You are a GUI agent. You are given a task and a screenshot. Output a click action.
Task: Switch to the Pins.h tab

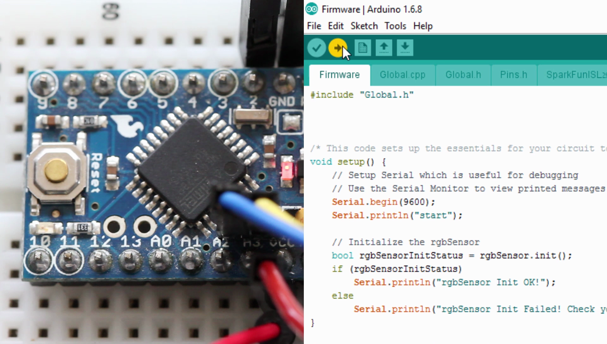[x=513, y=75]
